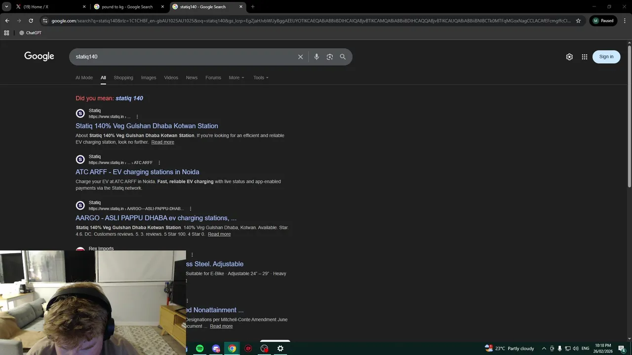
Task: Click the page vertical scrollbar
Action: tap(630, 116)
